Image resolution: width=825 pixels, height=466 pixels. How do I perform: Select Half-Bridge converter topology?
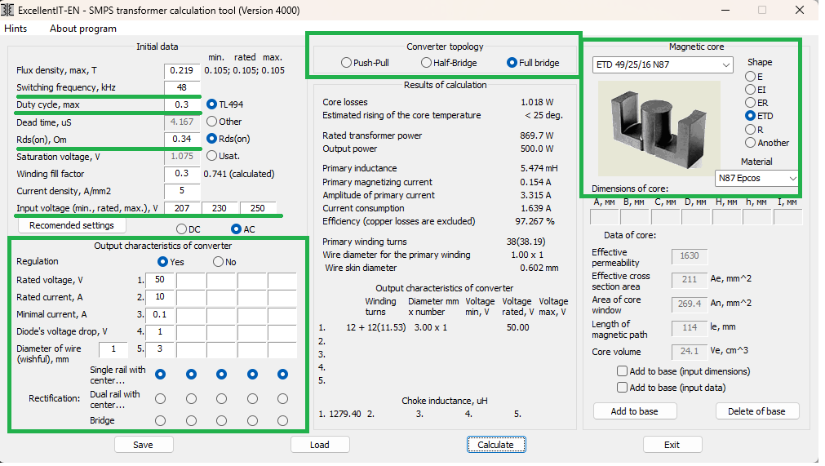click(449, 63)
